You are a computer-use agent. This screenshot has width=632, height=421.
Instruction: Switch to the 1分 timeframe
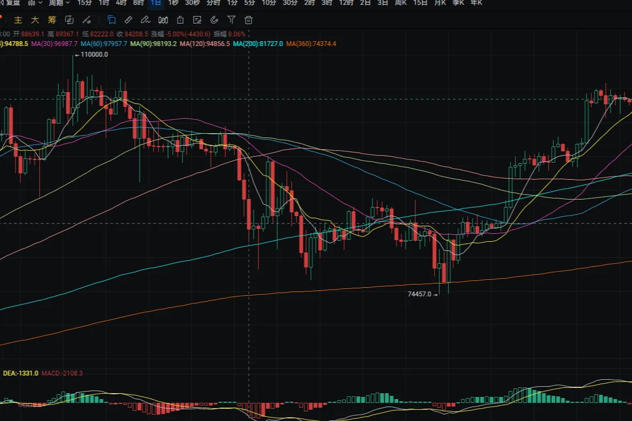(x=232, y=3)
